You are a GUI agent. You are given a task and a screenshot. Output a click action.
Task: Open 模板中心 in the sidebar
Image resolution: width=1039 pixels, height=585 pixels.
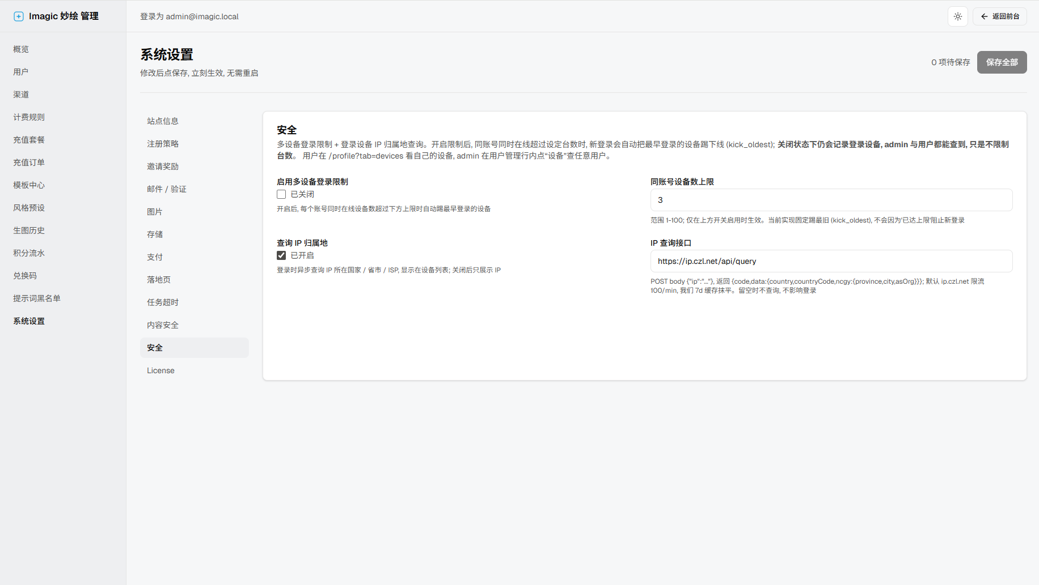click(x=29, y=185)
